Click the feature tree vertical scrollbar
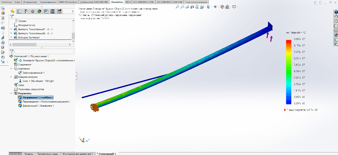 tap(73, 36)
